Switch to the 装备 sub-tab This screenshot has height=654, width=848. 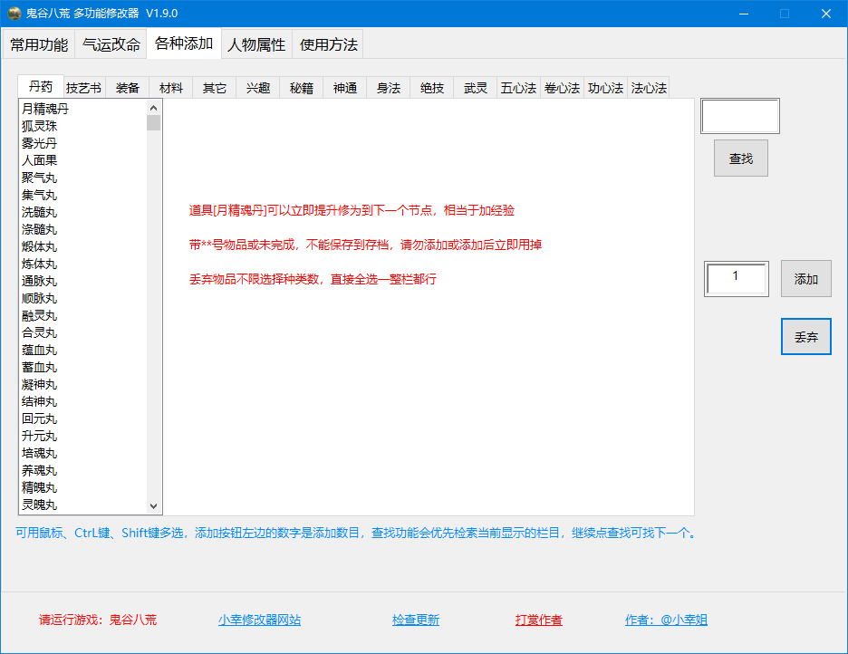(128, 88)
